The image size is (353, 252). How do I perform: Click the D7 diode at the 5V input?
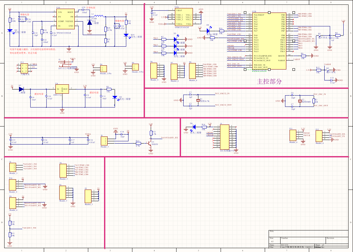click(21, 89)
